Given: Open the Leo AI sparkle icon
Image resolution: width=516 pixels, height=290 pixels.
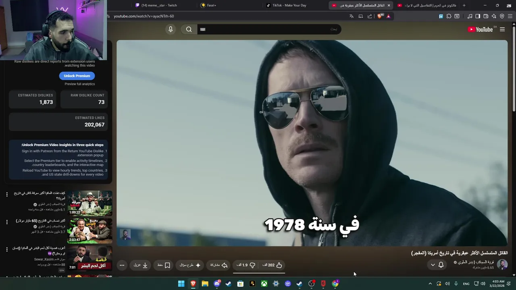Looking at the screenshot, I should tap(494, 16).
